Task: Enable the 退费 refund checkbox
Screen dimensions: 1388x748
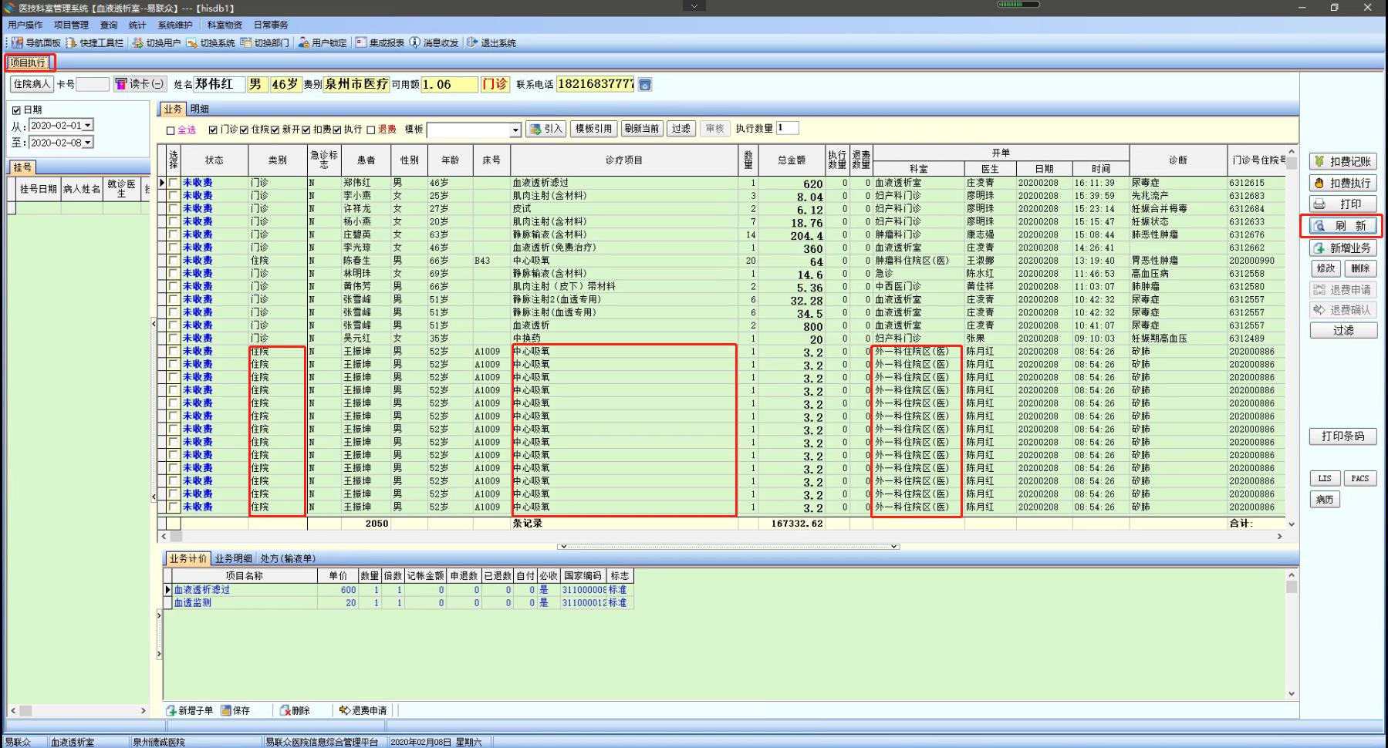Action: tap(371, 130)
